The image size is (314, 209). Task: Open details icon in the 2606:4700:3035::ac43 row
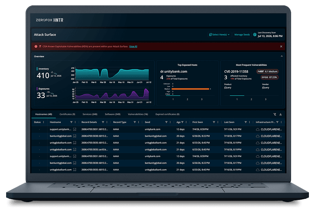[75, 149]
